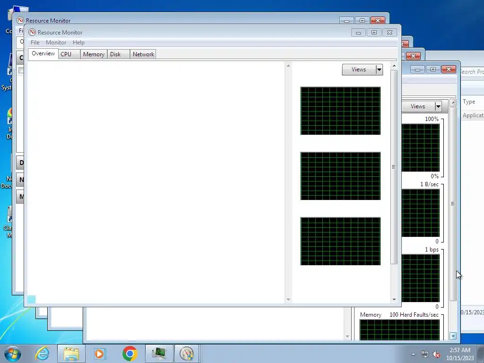
Task: Open the Views dropdown arrow in background window
Action: [438, 106]
